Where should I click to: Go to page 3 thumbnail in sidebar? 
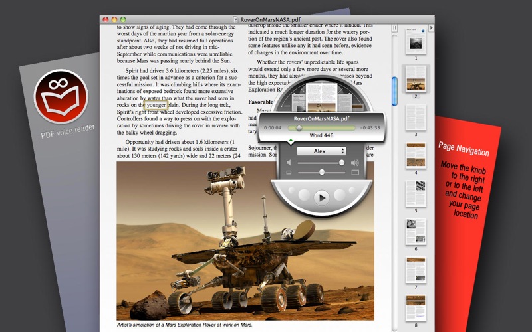coord(416,118)
